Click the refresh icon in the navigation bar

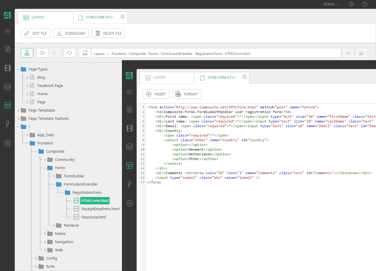pyautogui.click(x=69, y=53)
